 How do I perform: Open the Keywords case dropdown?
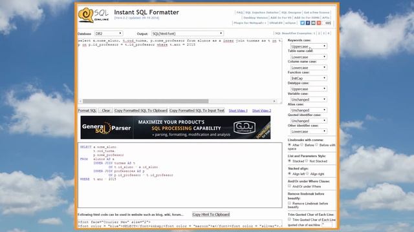pos(309,46)
